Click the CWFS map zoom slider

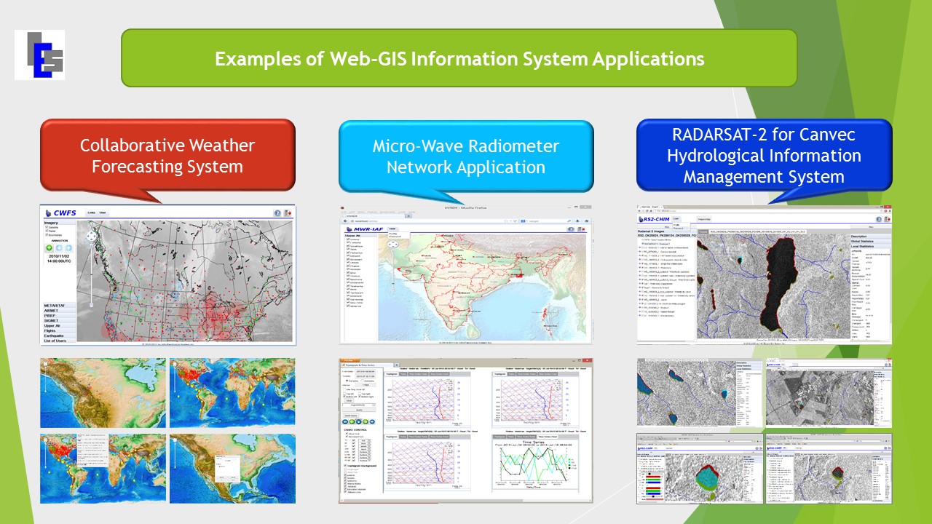point(91,277)
